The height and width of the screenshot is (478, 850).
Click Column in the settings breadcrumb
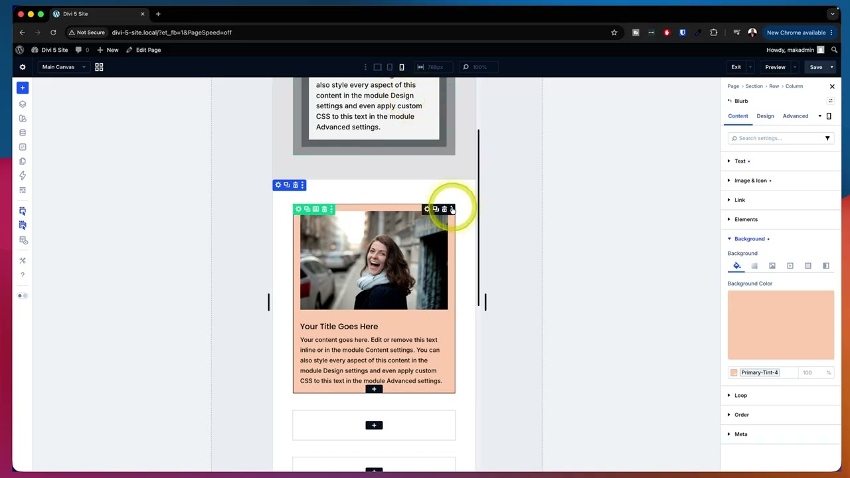pyautogui.click(x=794, y=86)
